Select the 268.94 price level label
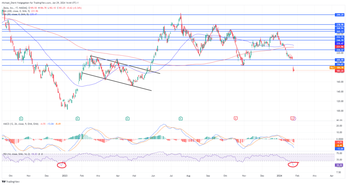Screen dimensions: 347x185 pyautogui.click(x=339, y=28)
